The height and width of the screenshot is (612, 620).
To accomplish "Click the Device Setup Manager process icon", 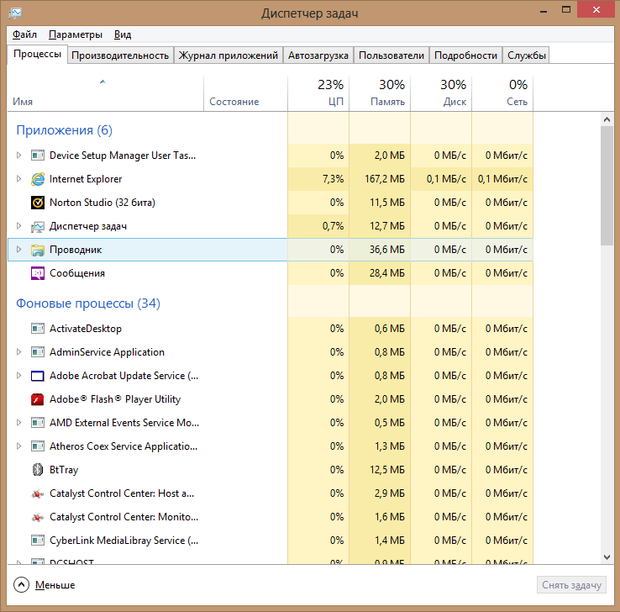I will 38,156.
